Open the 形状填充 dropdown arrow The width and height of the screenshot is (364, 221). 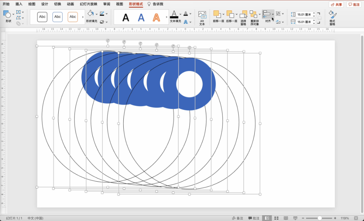[x=97, y=14]
